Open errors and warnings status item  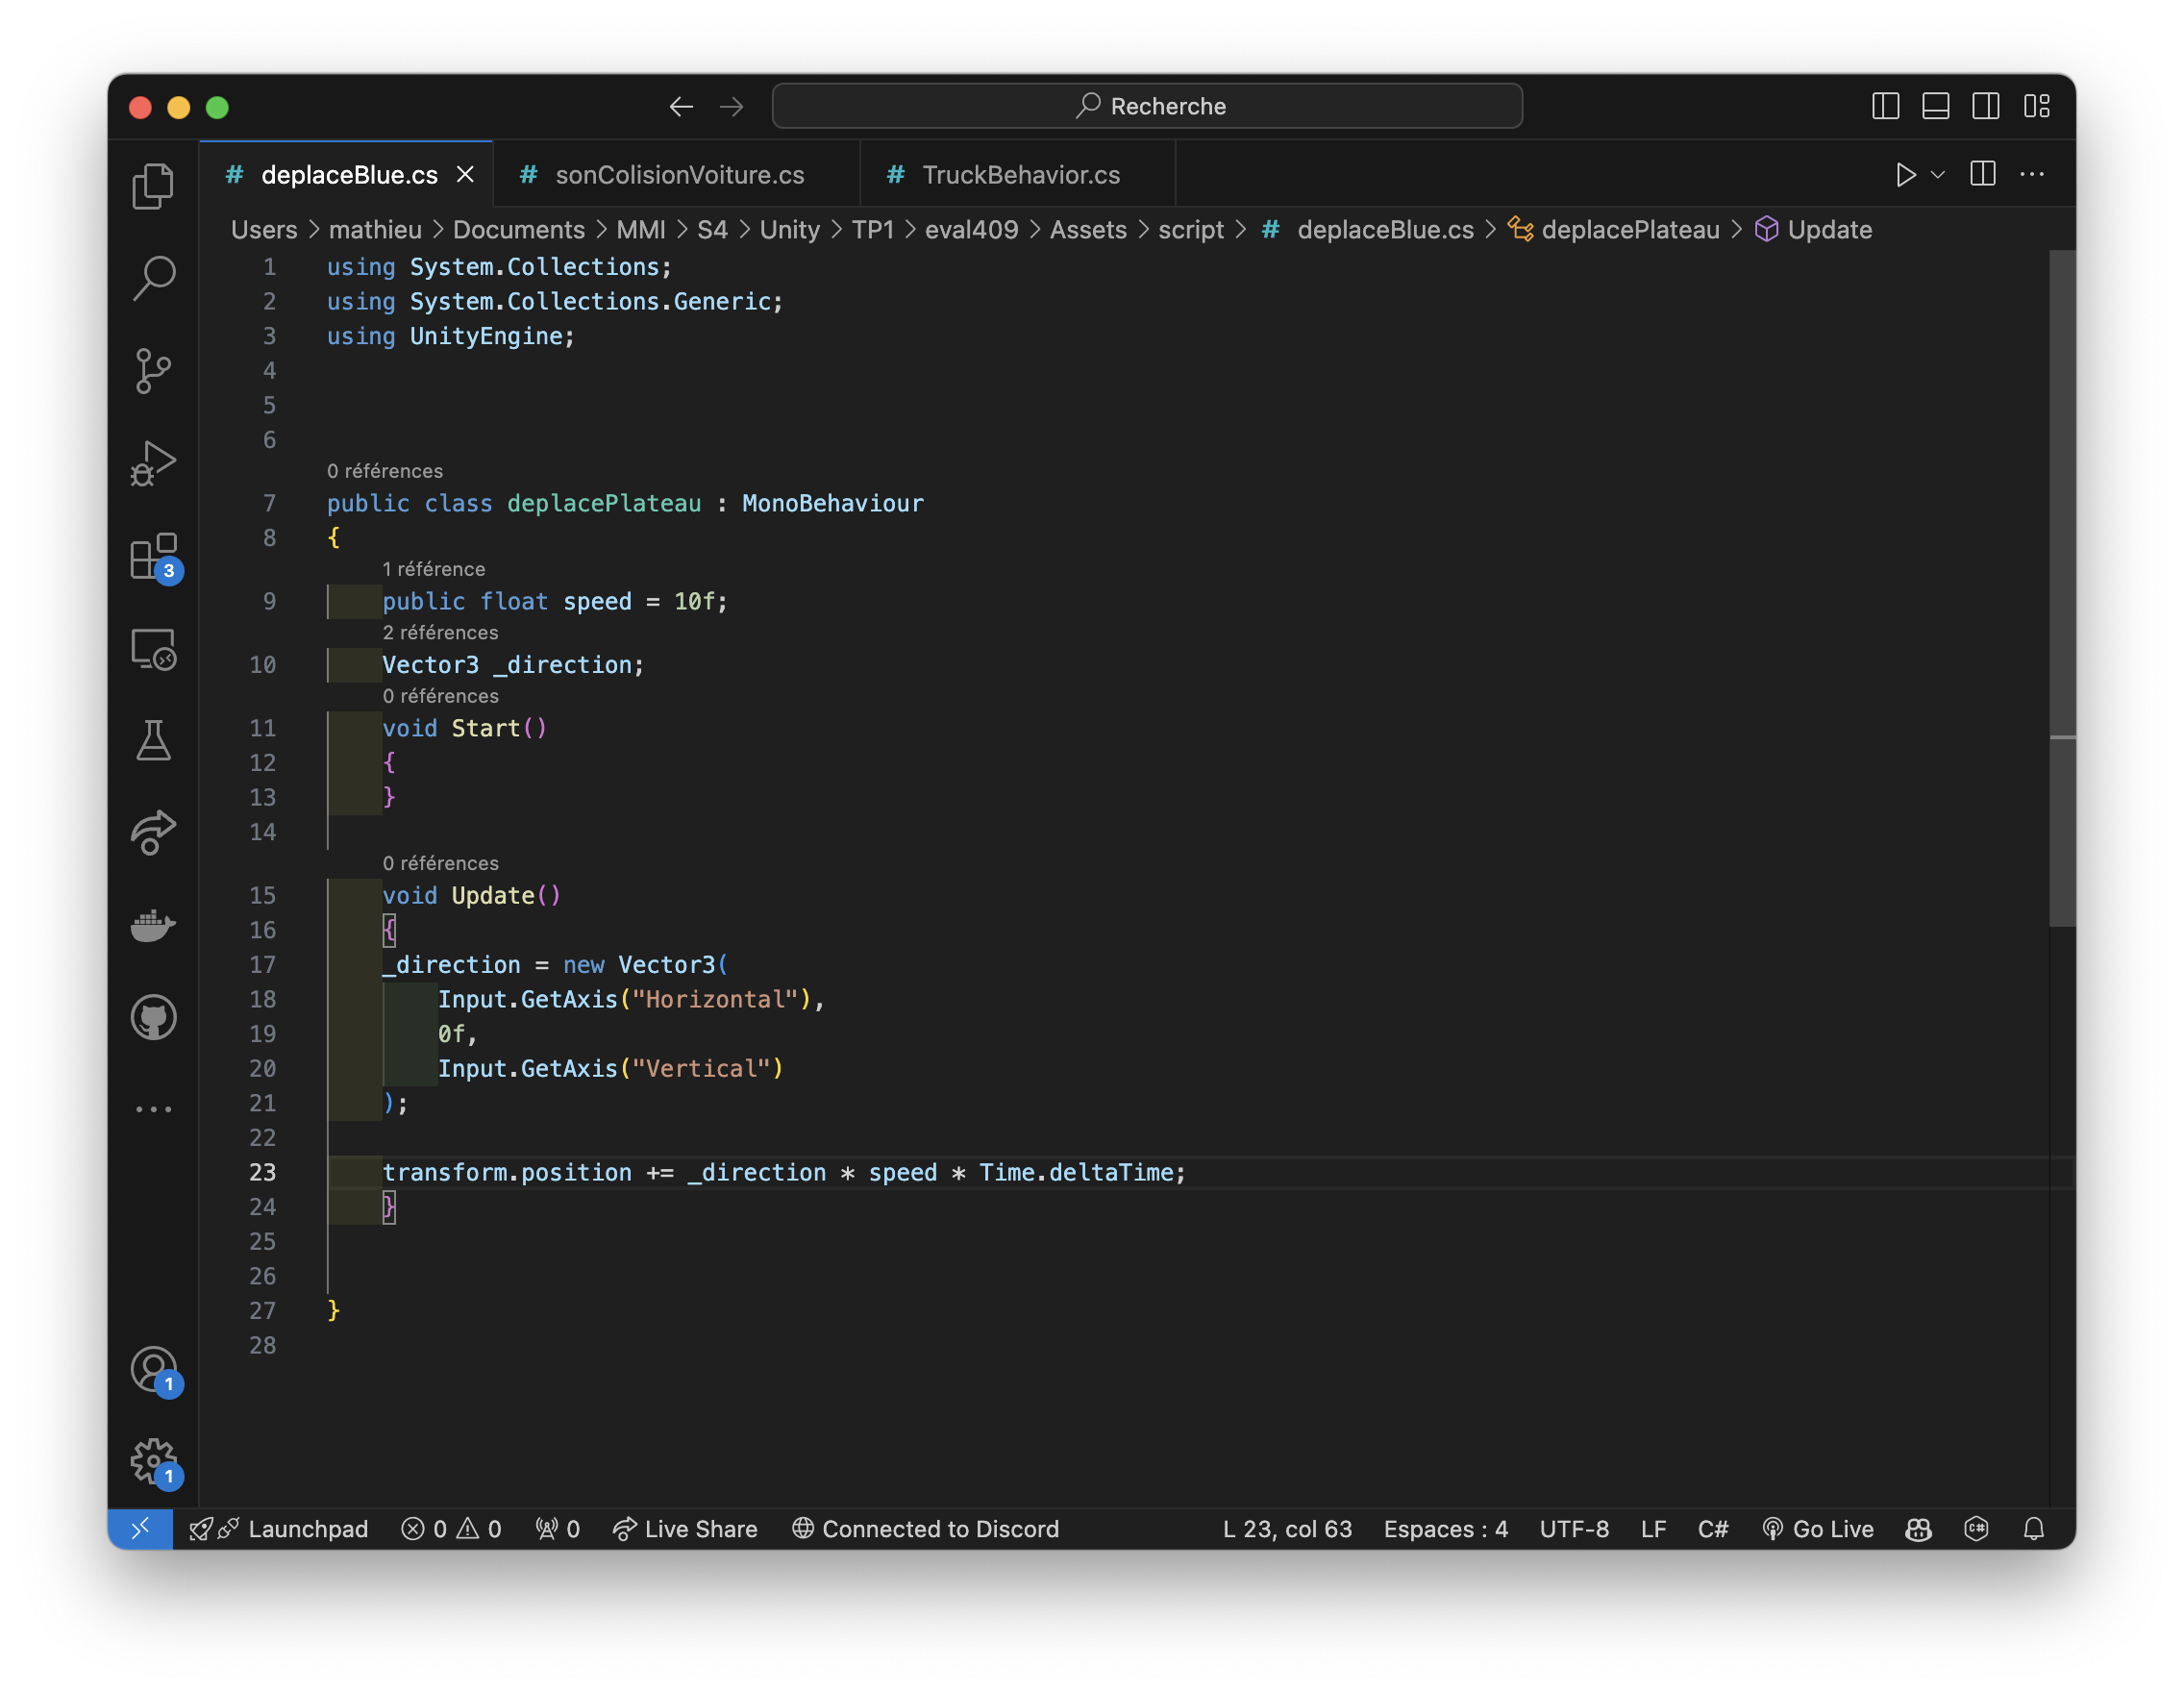[x=451, y=1529]
